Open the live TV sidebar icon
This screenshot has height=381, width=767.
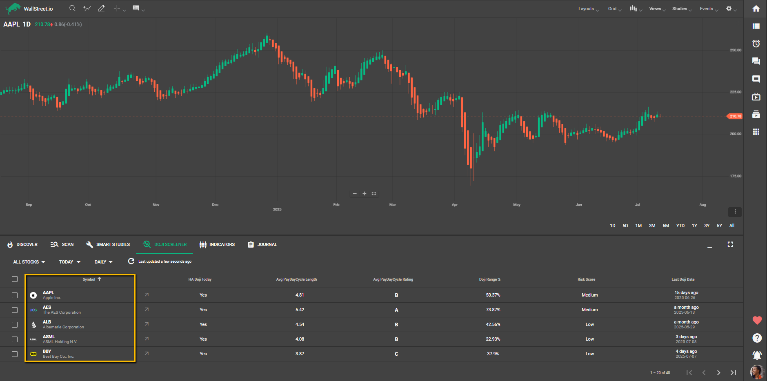point(756,97)
